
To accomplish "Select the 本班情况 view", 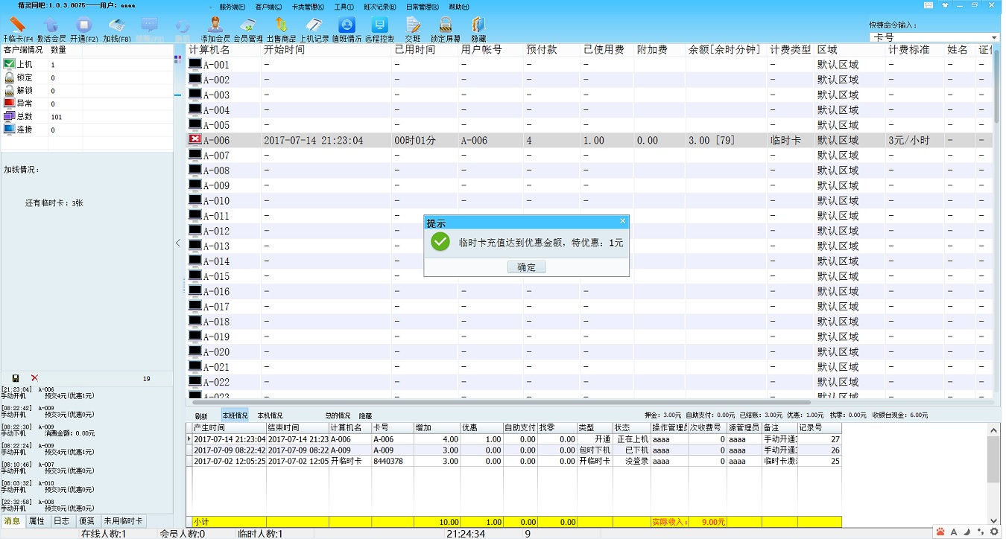I will pos(235,415).
